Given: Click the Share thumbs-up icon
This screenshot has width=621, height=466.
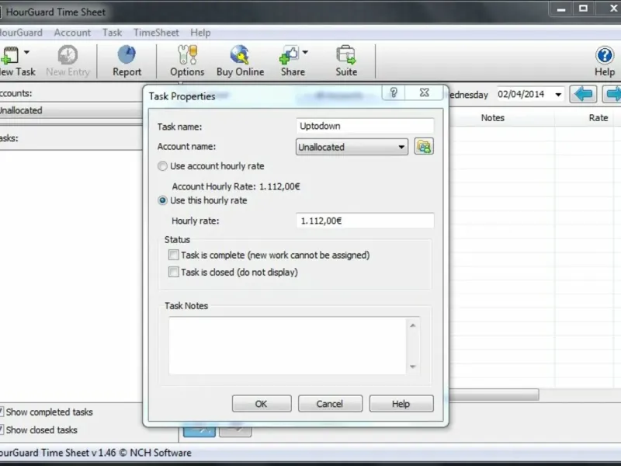Looking at the screenshot, I should tap(289, 54).
